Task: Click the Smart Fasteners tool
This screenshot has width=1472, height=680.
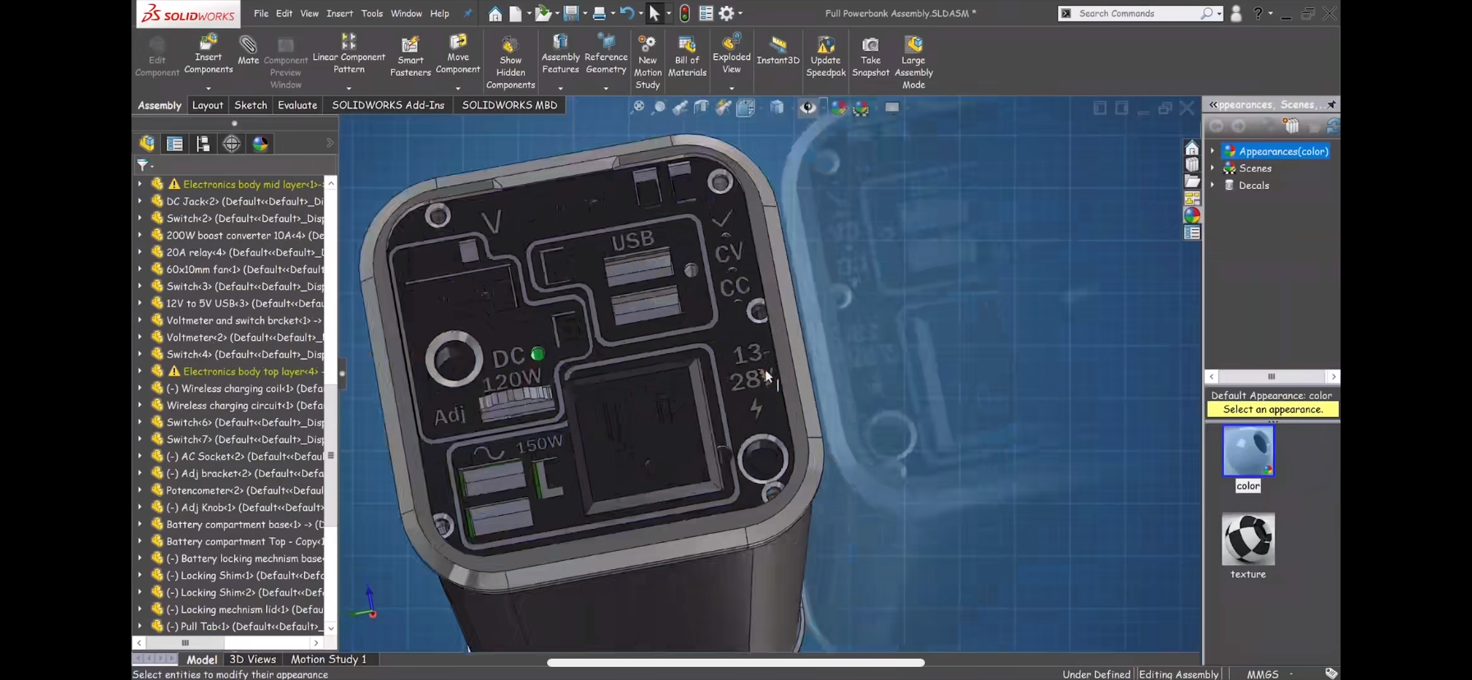Action: (410, 56)
